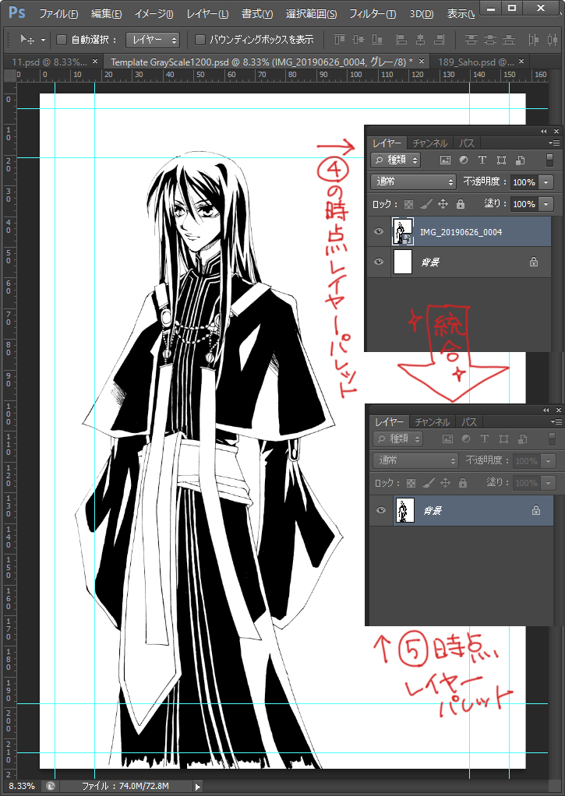
Task: Filter pixel layers in upper panel
Action: click(x=445, y=160)
